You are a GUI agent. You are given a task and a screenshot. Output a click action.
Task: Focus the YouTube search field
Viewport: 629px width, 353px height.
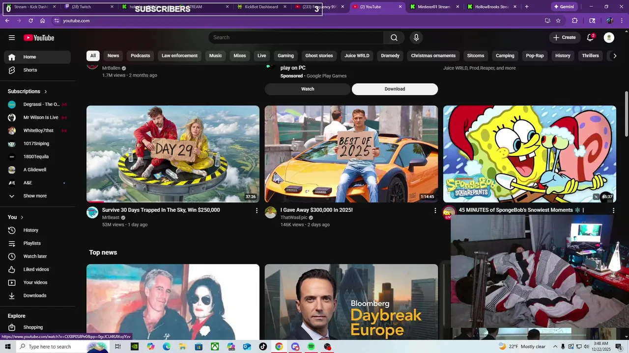click(x=296, y=38)
